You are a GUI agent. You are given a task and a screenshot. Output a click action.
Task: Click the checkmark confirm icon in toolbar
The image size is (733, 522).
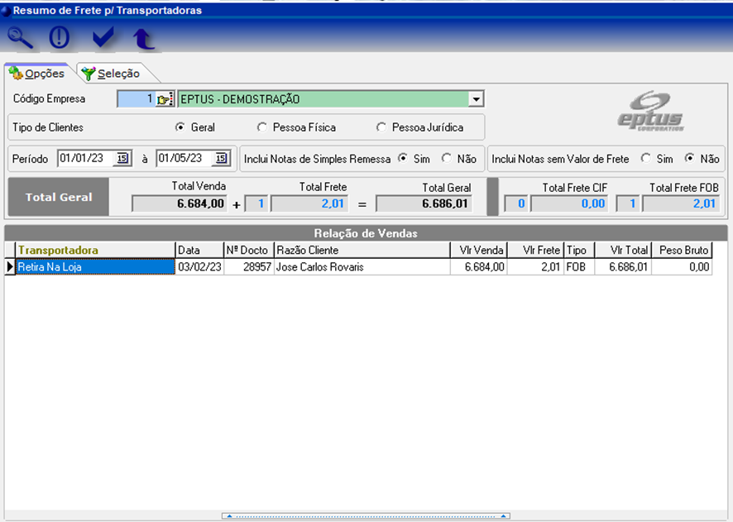103,37
